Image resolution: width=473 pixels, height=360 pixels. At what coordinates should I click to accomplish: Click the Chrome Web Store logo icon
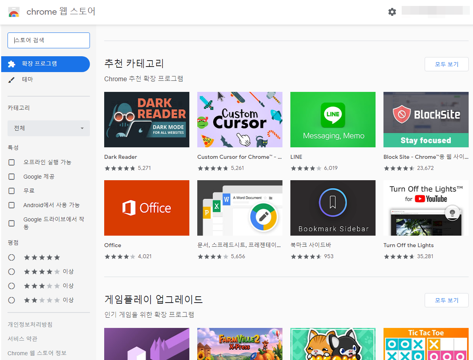point(14,12)
